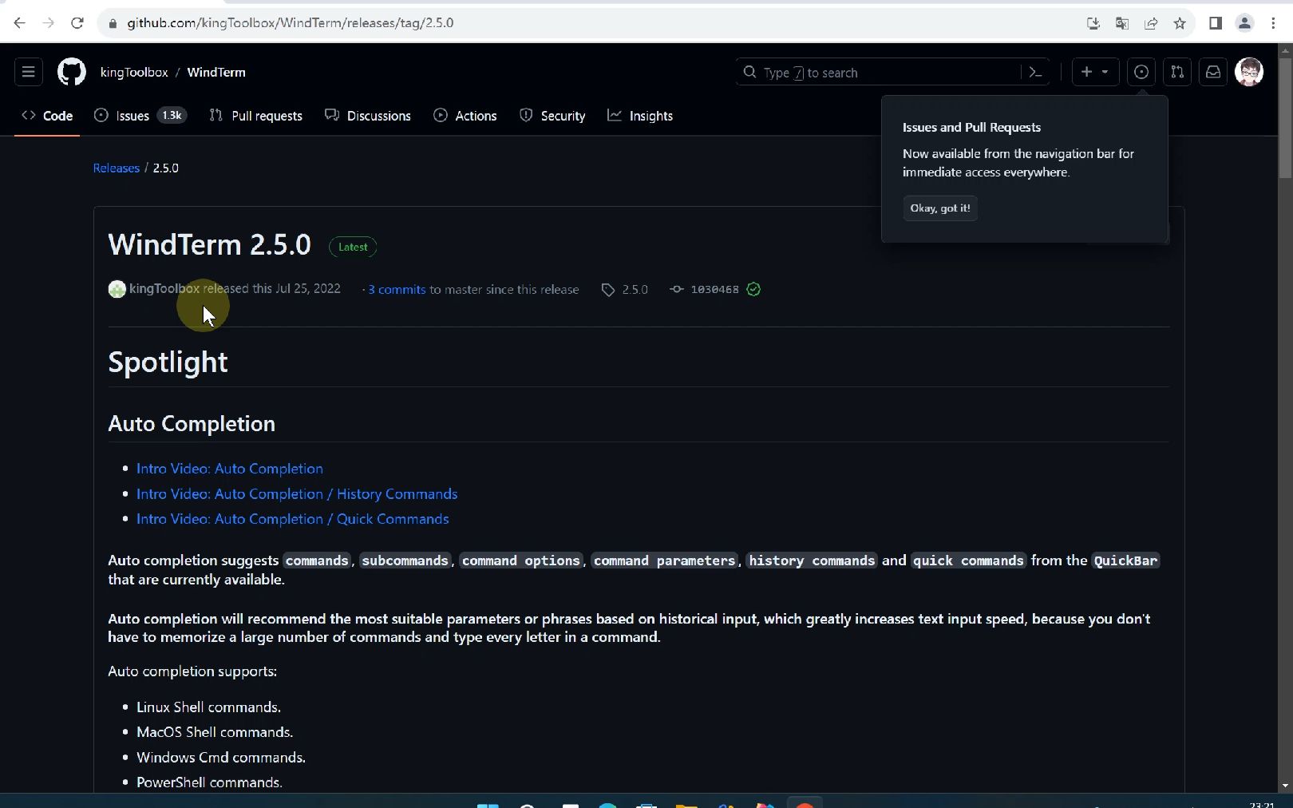The image size is (1293, 808).
Task: Go to GitHub homepage via Octocat logo
Action: 72,72
